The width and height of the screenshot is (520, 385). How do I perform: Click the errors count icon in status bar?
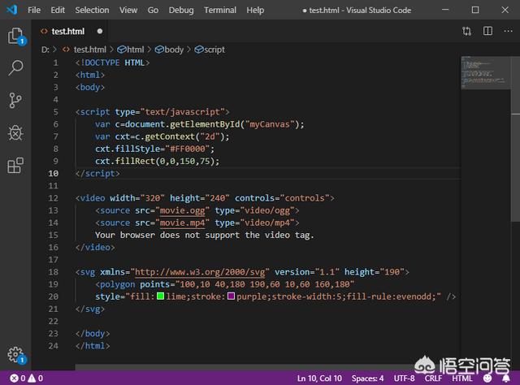pyautogui.click(x=17, y=378)
